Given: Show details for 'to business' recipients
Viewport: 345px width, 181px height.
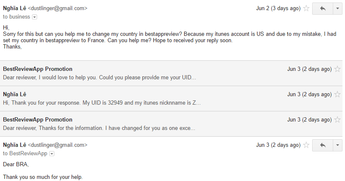Looking at the screenshot, I should click(35, 17).
